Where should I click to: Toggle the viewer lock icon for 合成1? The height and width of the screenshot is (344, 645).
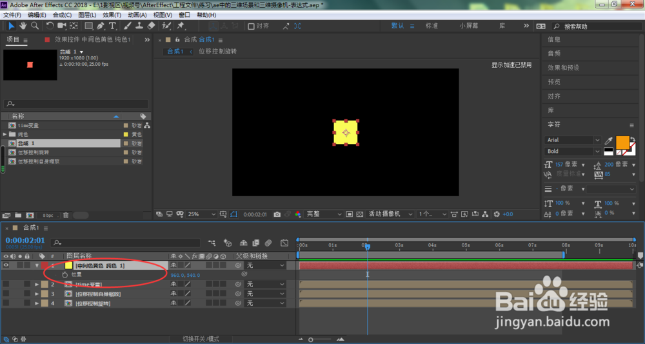tap(178, 40)
